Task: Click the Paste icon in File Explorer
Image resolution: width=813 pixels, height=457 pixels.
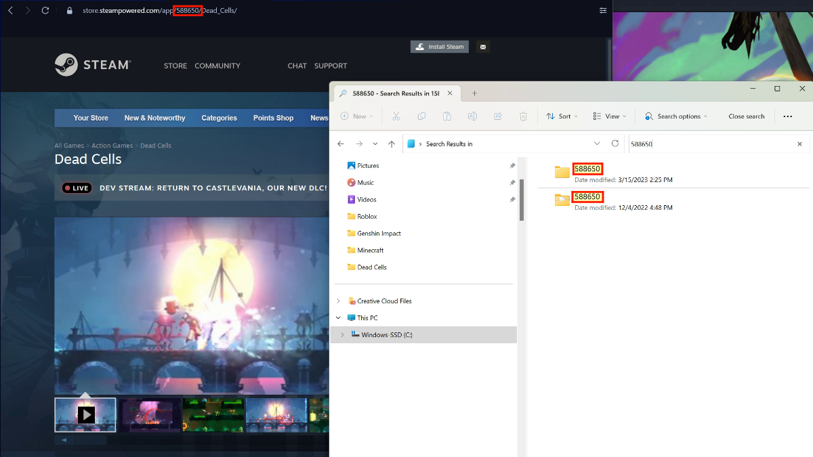Action: 446,116
